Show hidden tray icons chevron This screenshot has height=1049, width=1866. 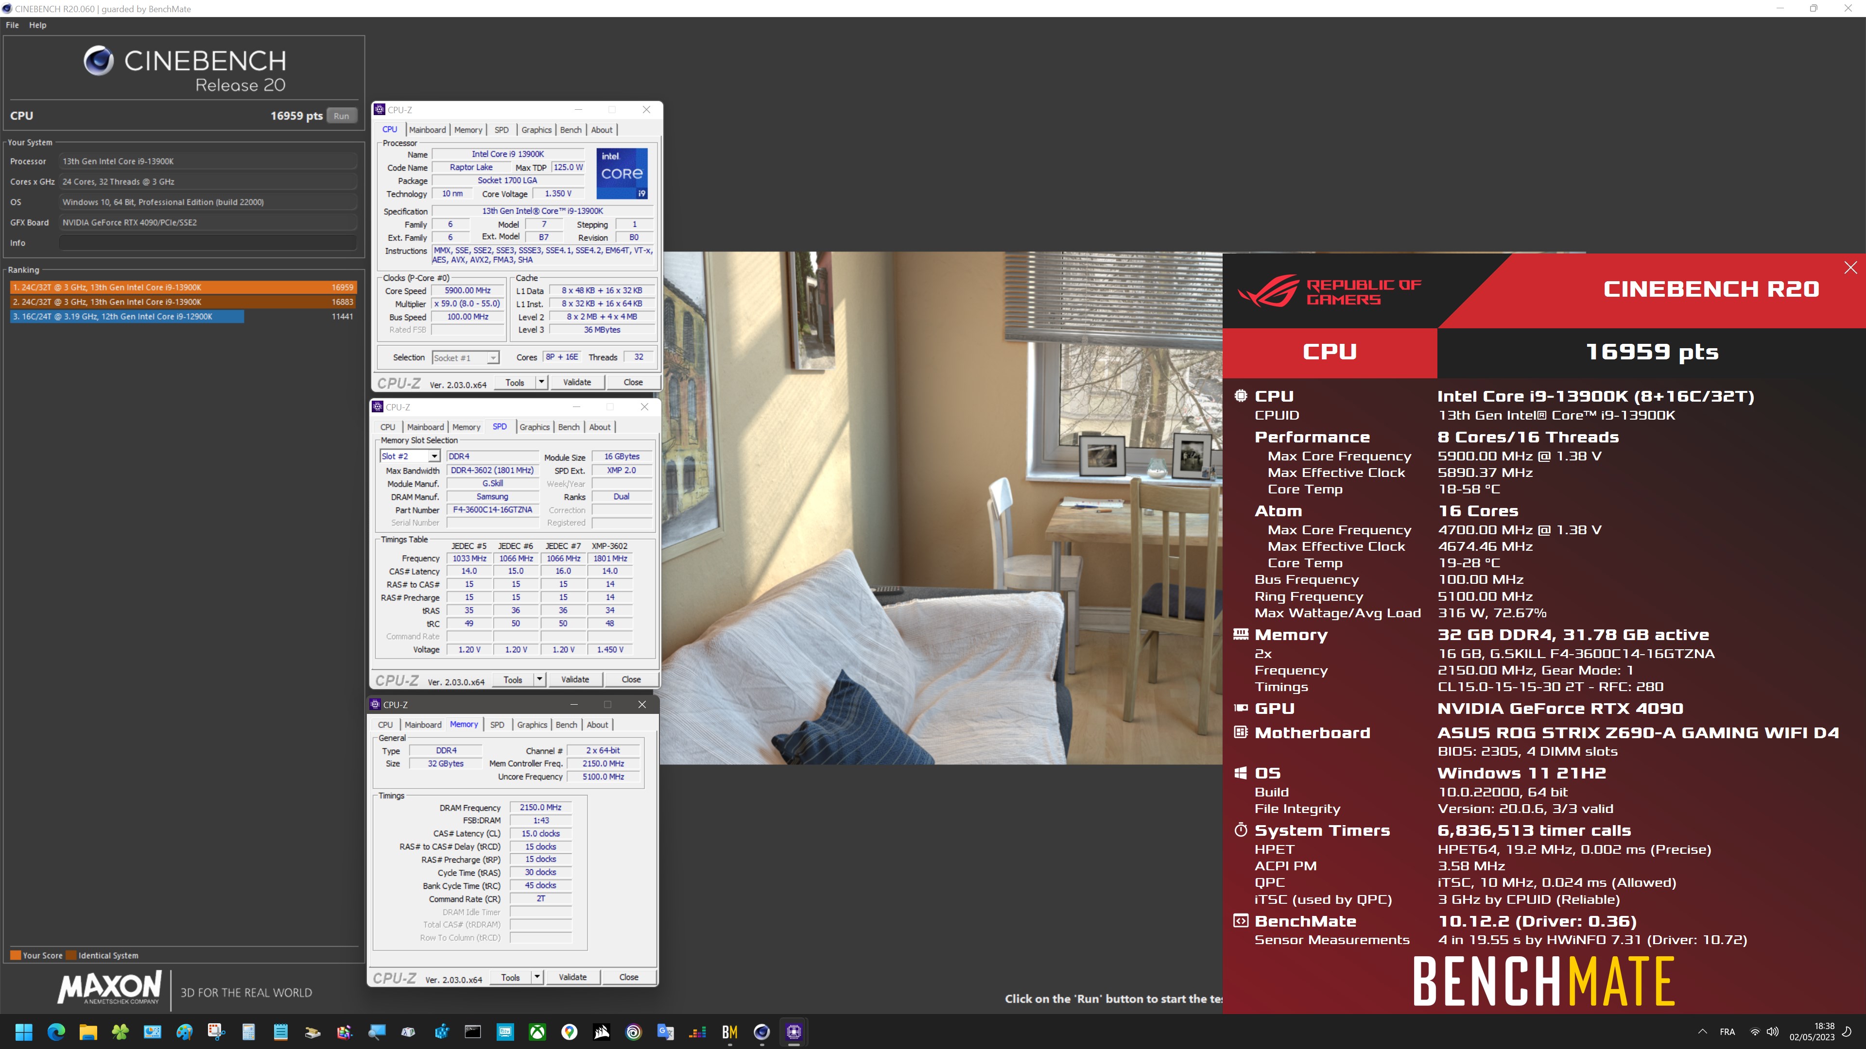tap(1702, 1032)
